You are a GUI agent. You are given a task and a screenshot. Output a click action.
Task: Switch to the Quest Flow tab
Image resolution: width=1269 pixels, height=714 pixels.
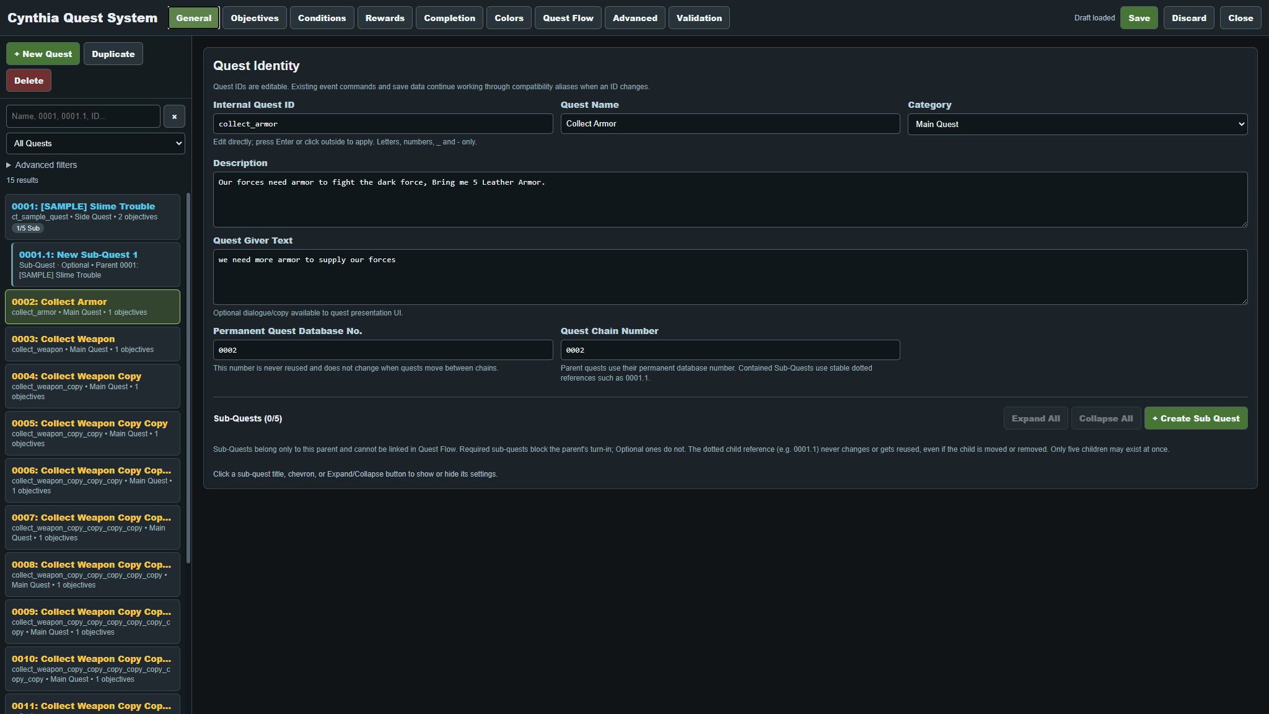(x=568, y=18)
